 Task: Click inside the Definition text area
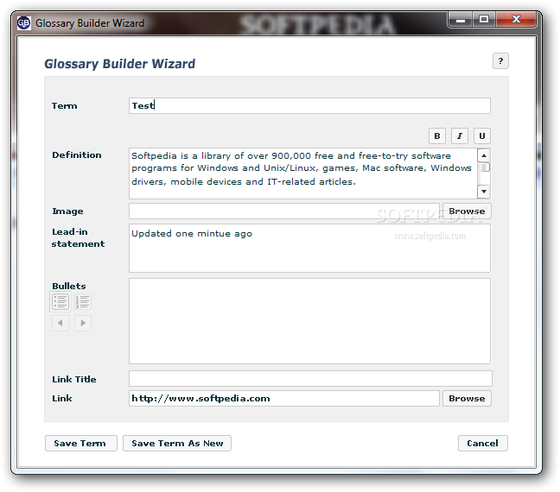pyautogui.click(x=302, y=173)
